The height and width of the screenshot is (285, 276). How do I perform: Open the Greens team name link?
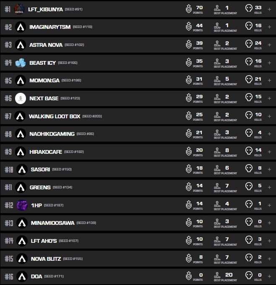[40, 187]
